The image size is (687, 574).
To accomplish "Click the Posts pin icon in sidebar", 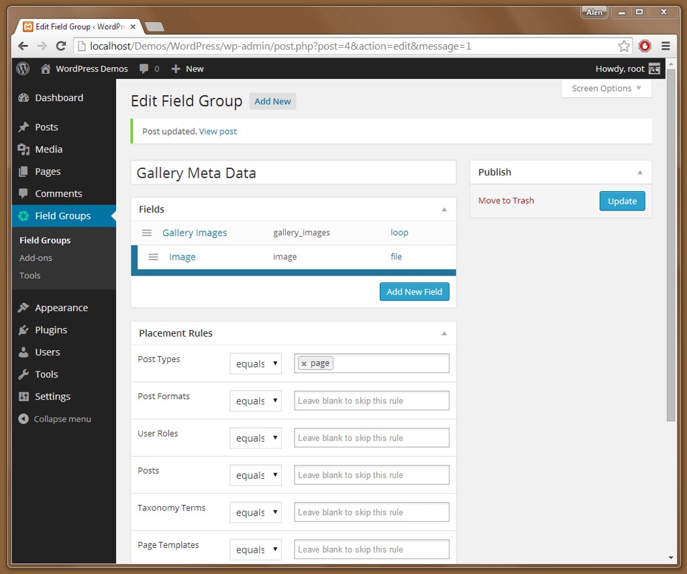I will (23, 127).
